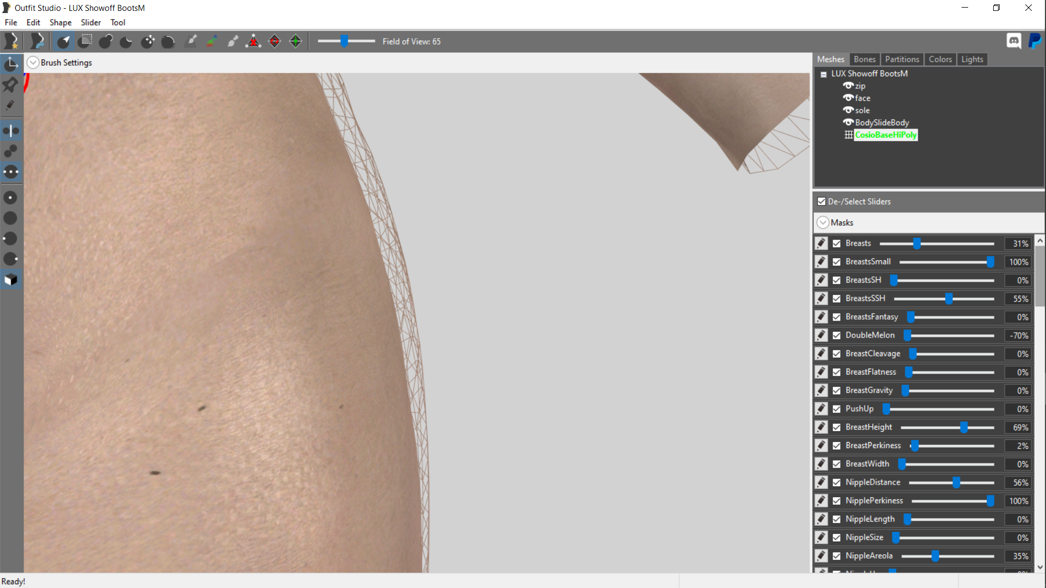
Task: Switch to the Bones tab
Action: tap(865, 59)
